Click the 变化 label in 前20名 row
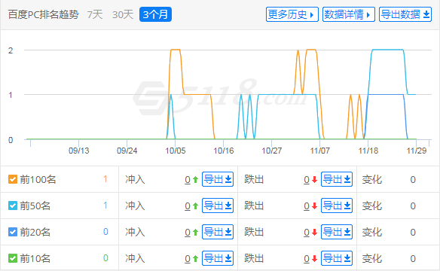Viewport: 440px width, 271px height. point(371,232)
